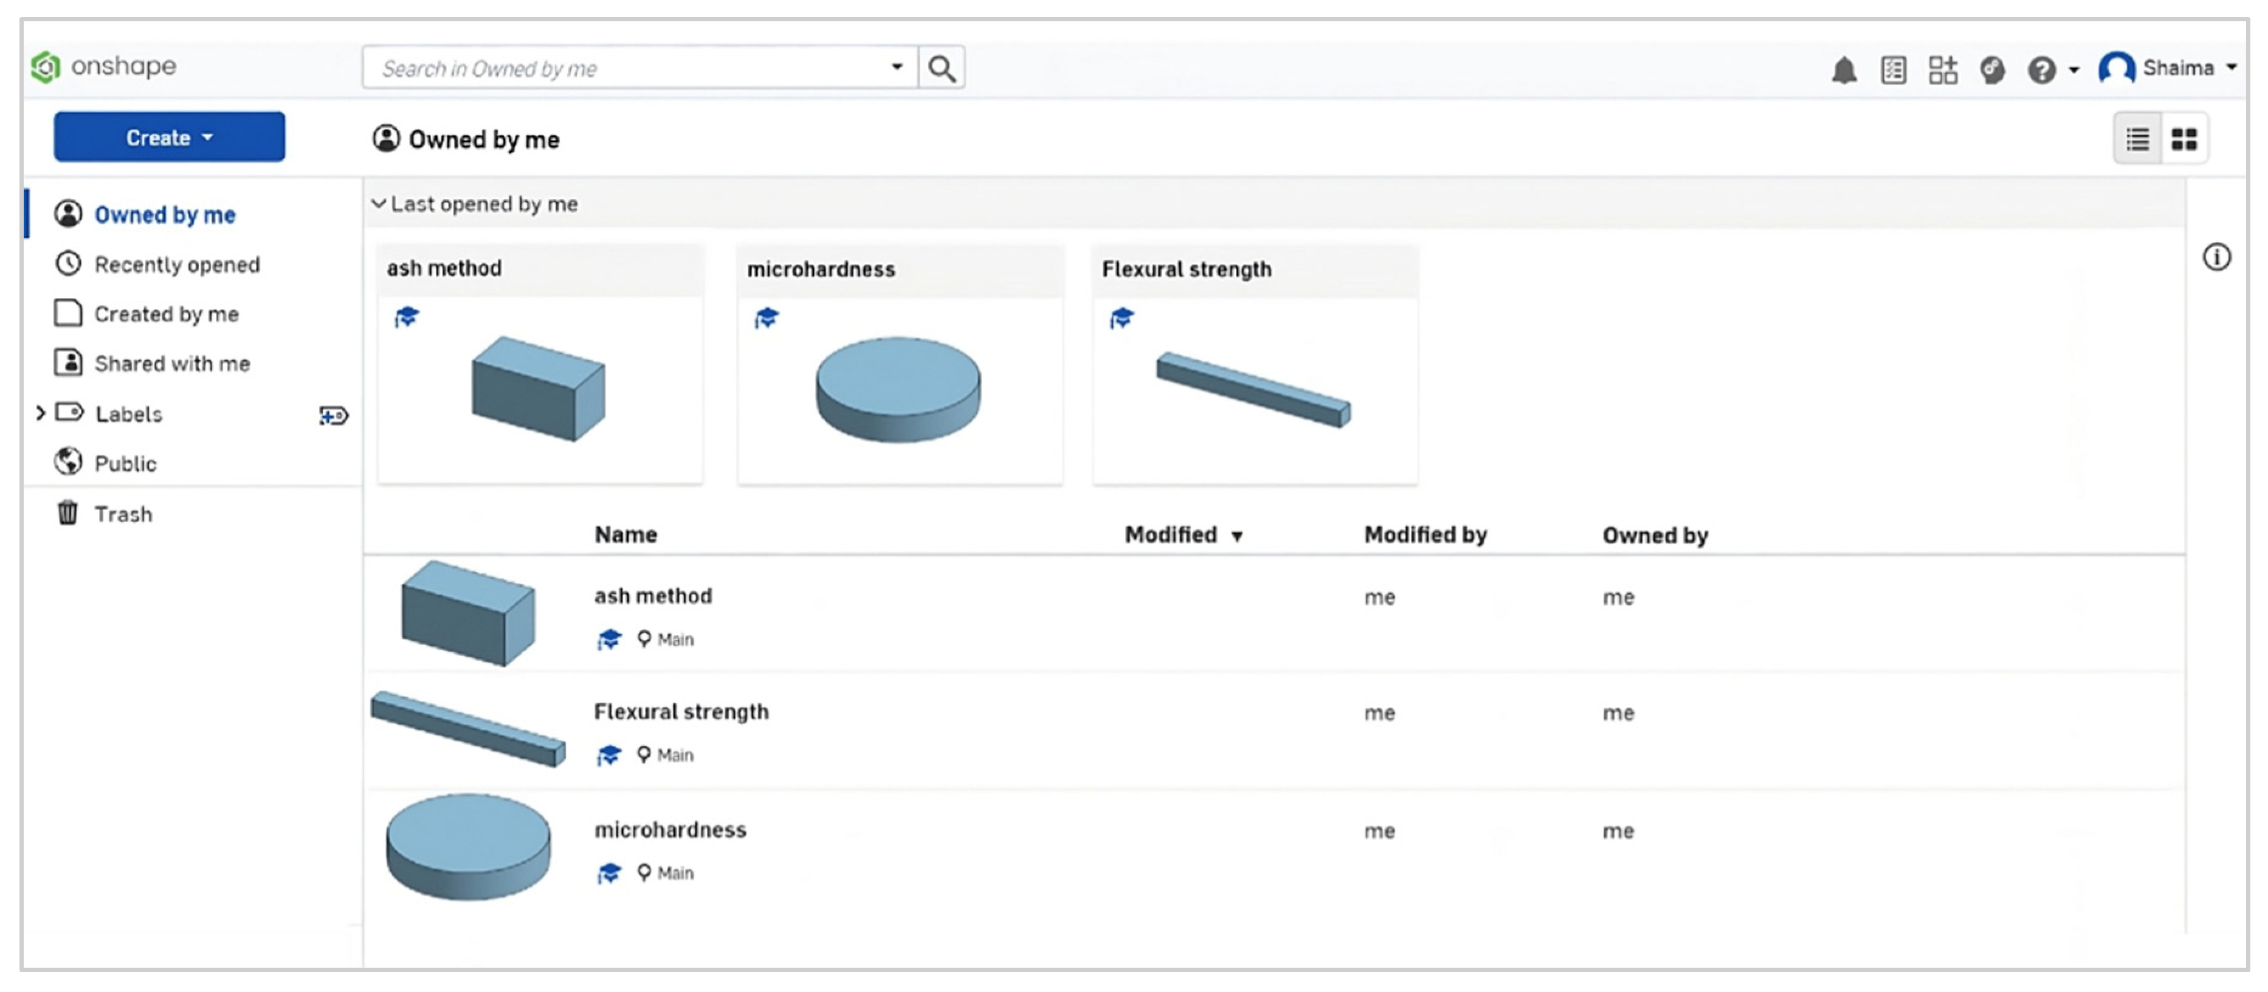Sort by Modified column arrow
Viewport: 2268px width, 992px height.
pos(1236,536)
